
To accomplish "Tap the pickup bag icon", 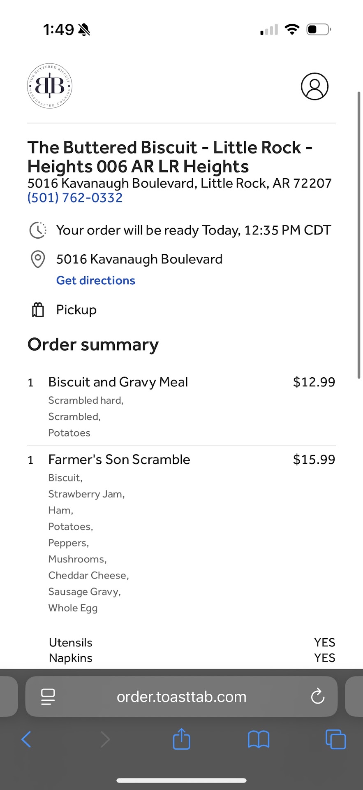I will tap(38, 310).
